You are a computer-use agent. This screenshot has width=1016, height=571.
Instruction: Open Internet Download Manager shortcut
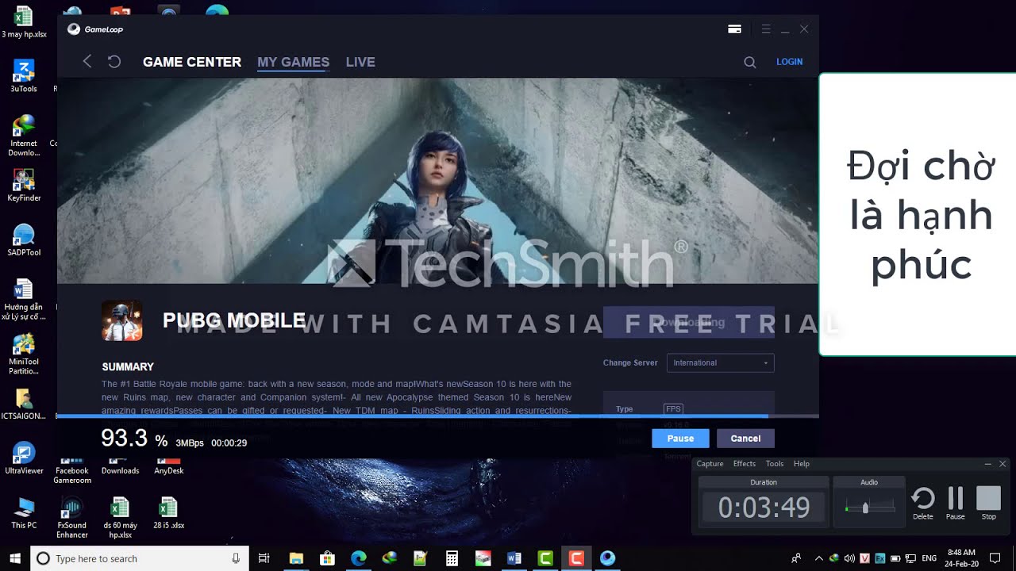point(24,136)
